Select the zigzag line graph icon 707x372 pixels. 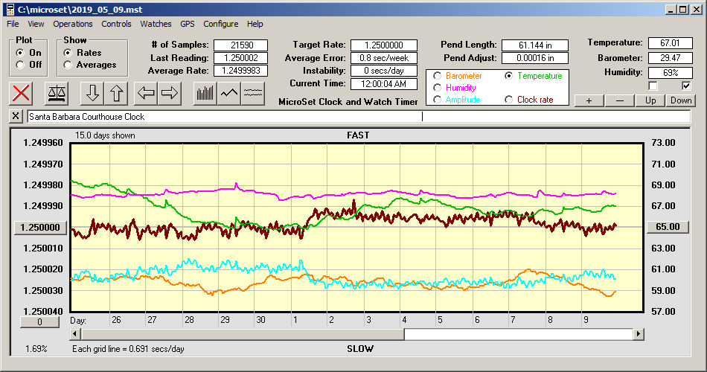[x=229, y=93]
